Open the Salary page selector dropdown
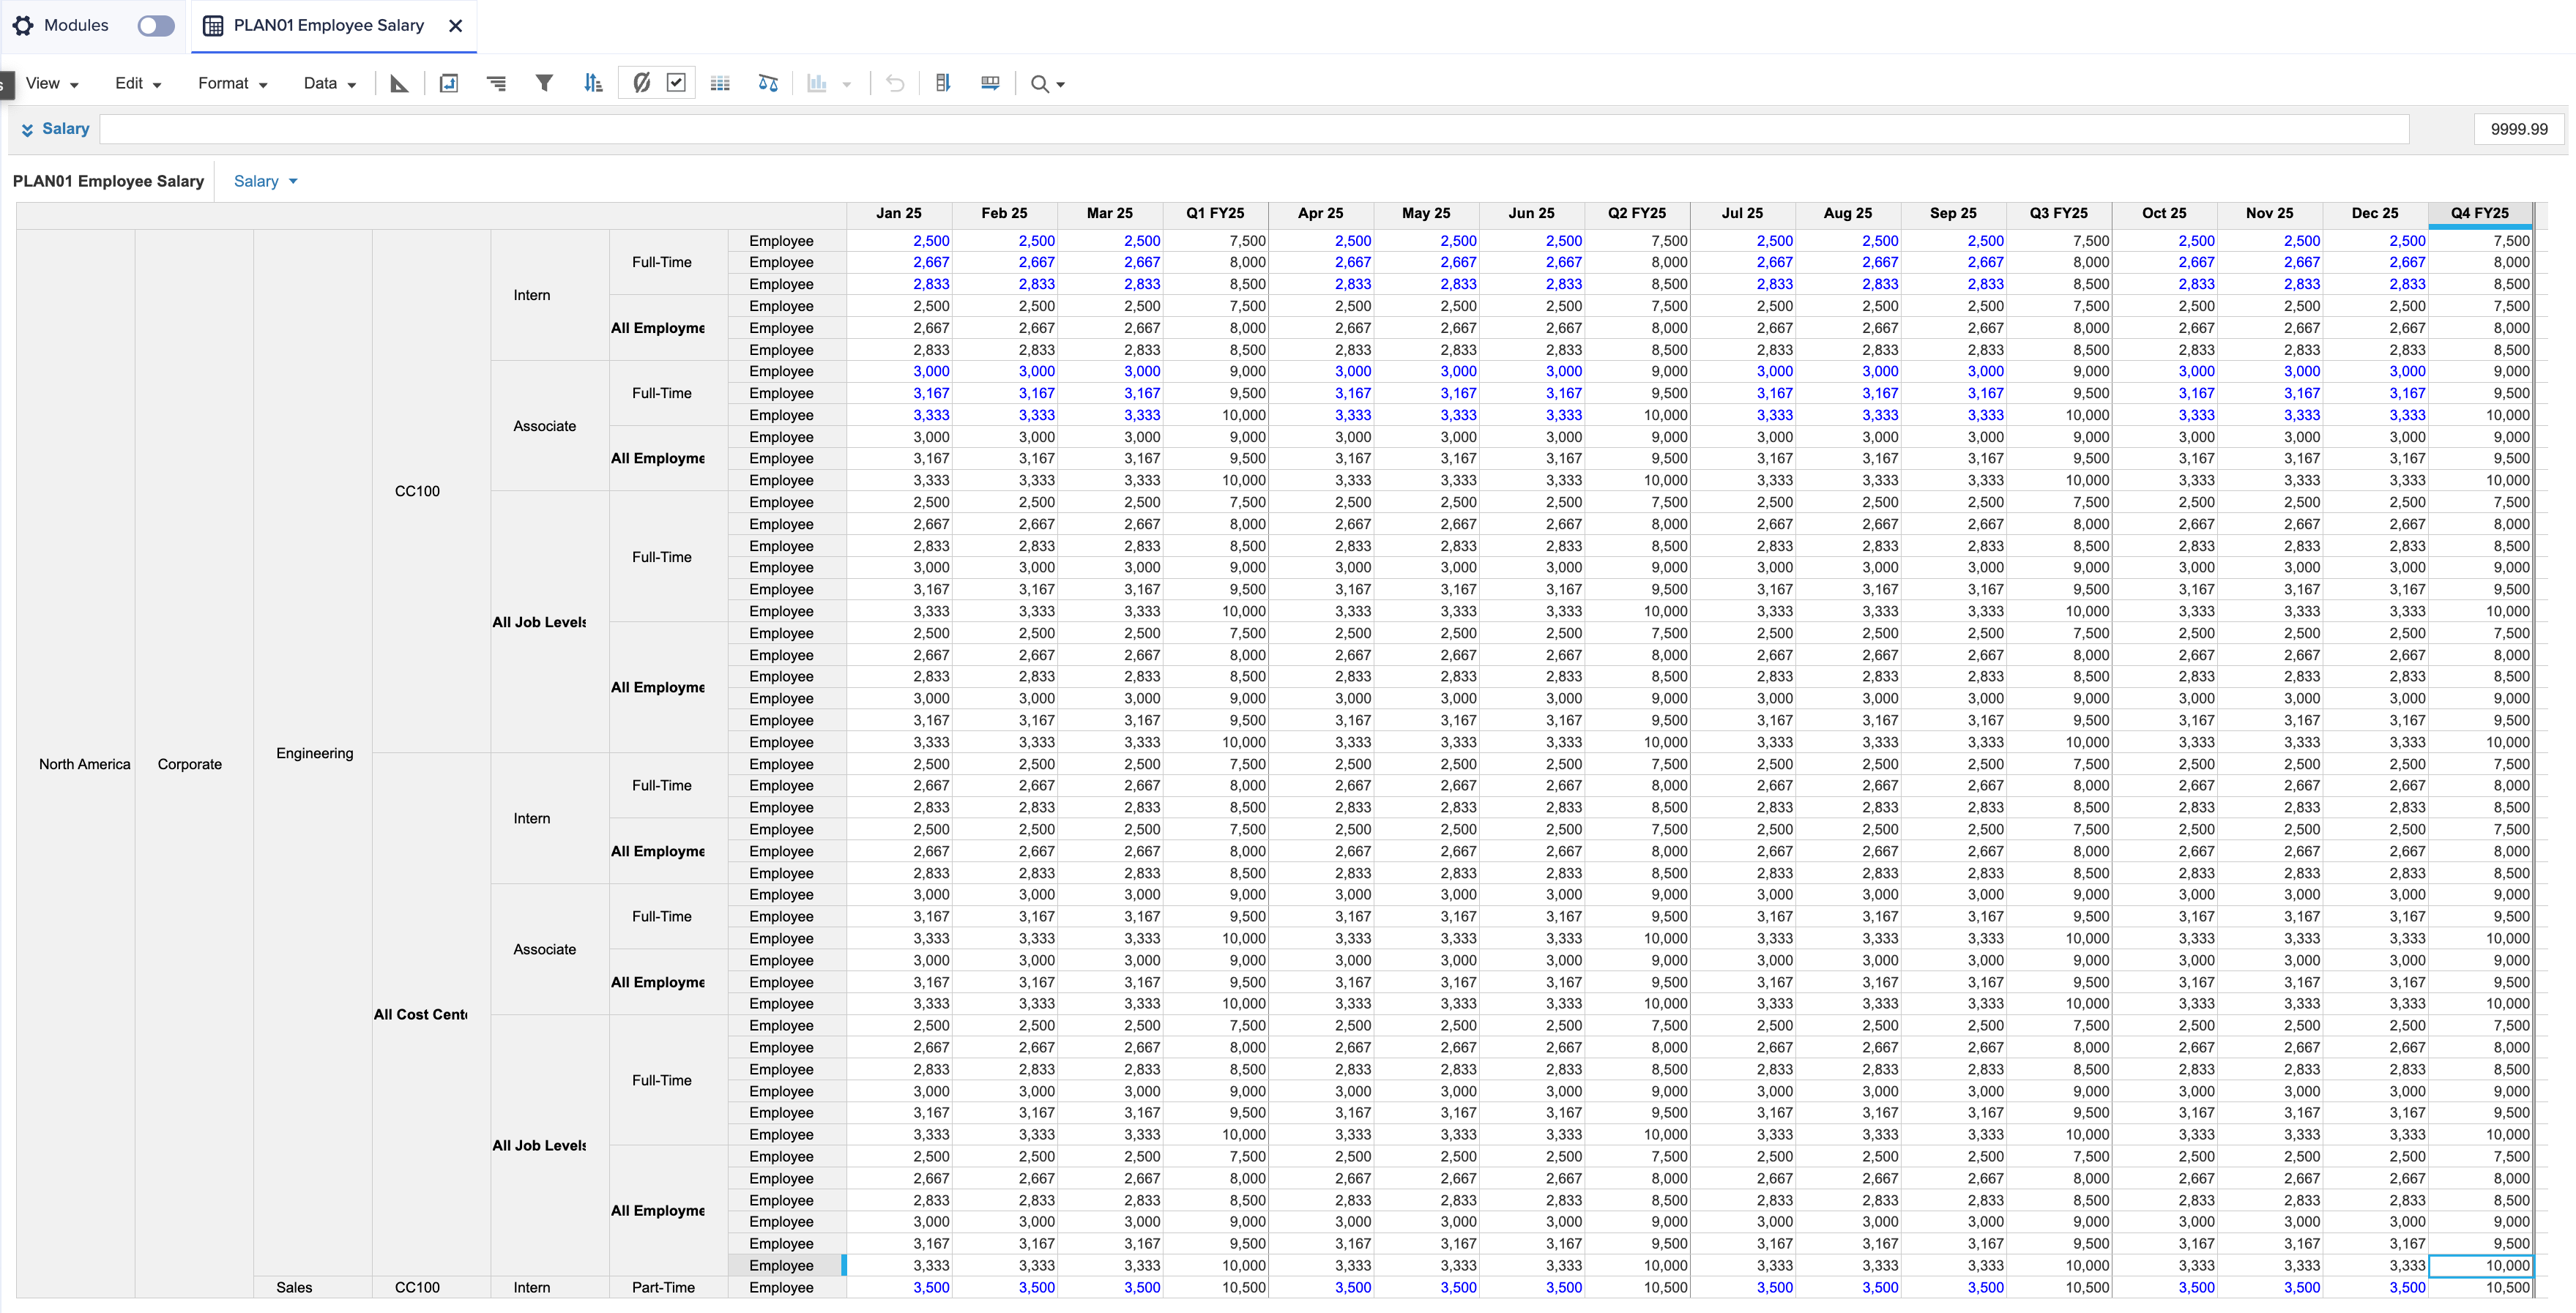This screenshot has width=2576, height=1313. coord(265,182)
